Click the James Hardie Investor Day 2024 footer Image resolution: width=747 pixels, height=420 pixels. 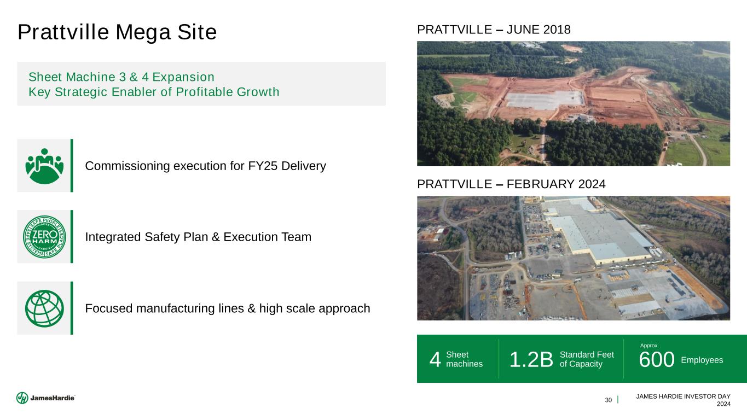683,399
